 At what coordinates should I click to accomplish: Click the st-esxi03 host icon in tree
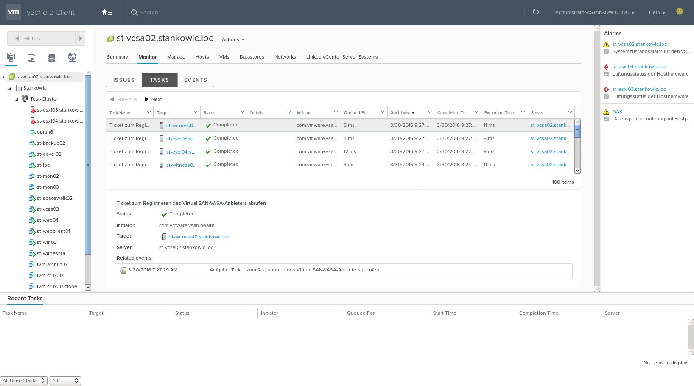pos(33,110)
